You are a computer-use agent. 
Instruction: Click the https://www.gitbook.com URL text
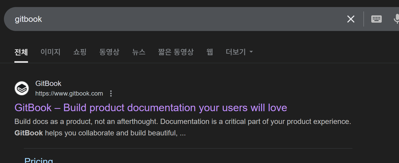[x=69, y=93]
